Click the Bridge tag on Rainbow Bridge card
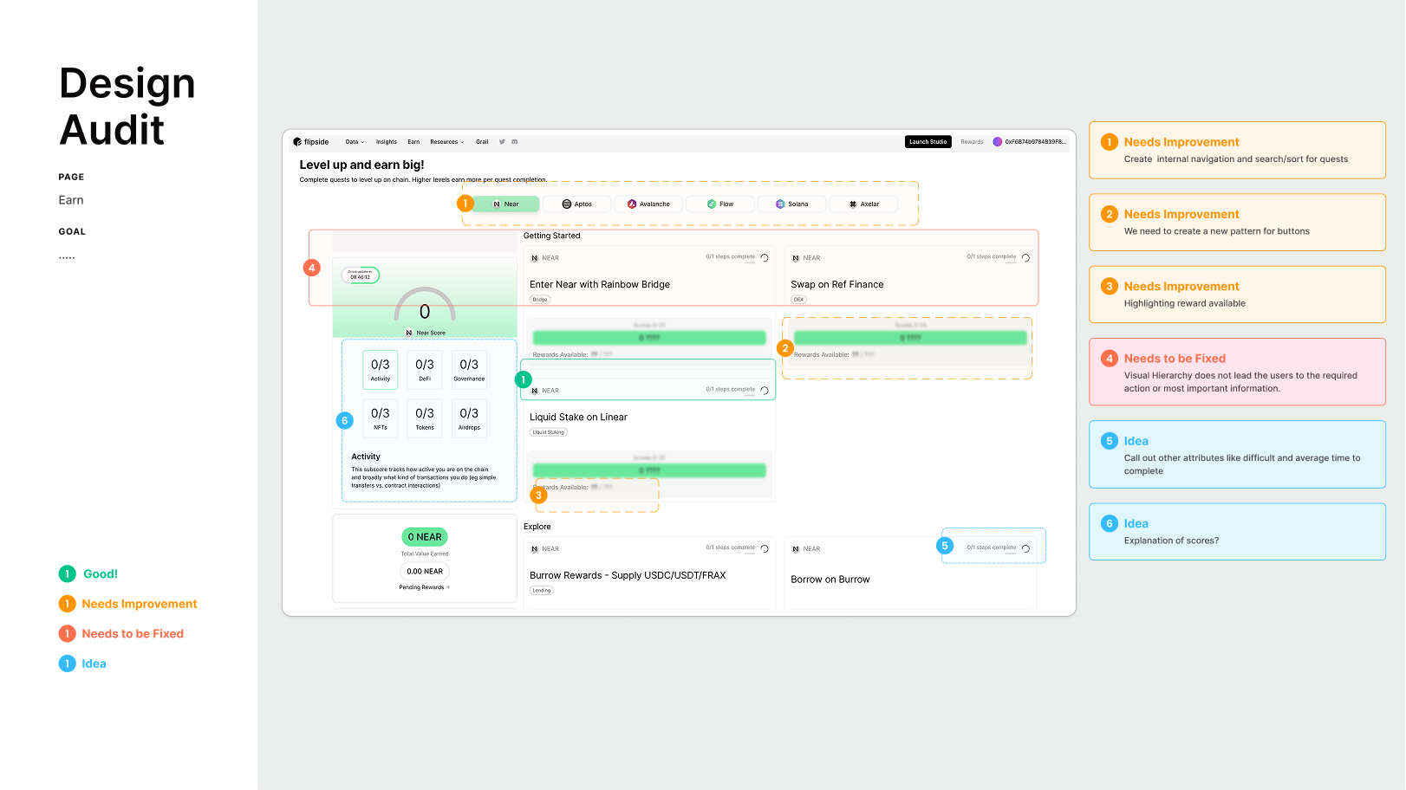The width and height of the screenshot is (1406, 790). 540,300
